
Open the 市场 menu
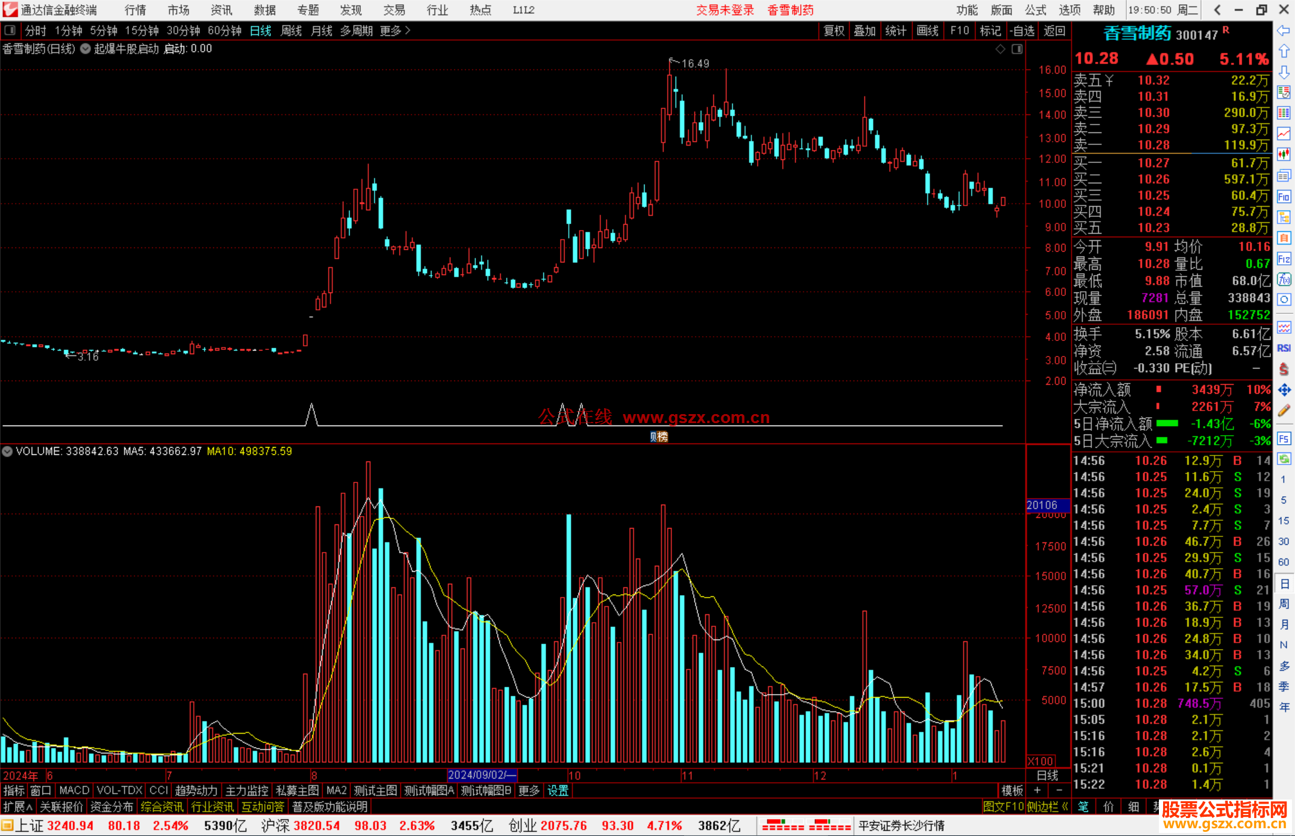[x=179, y=10]
